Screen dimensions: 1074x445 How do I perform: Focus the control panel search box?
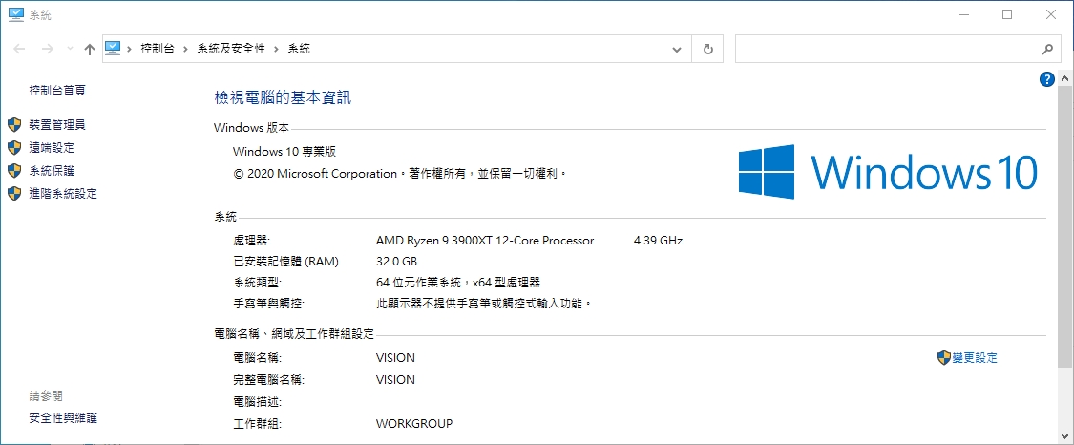click(x=897, y=50)
